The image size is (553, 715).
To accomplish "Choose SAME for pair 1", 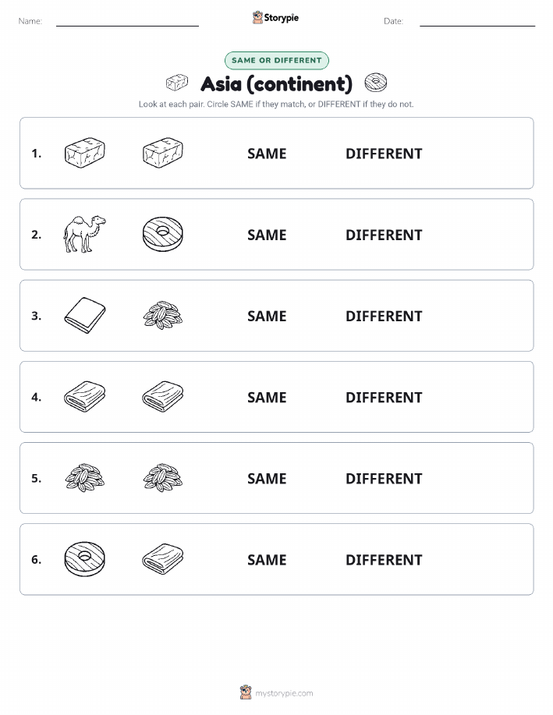I will (267, 154).
